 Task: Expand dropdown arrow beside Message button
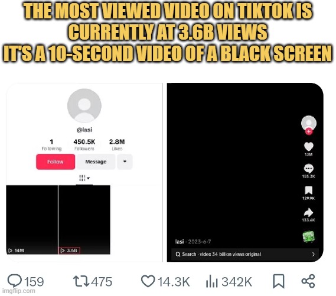125,162
